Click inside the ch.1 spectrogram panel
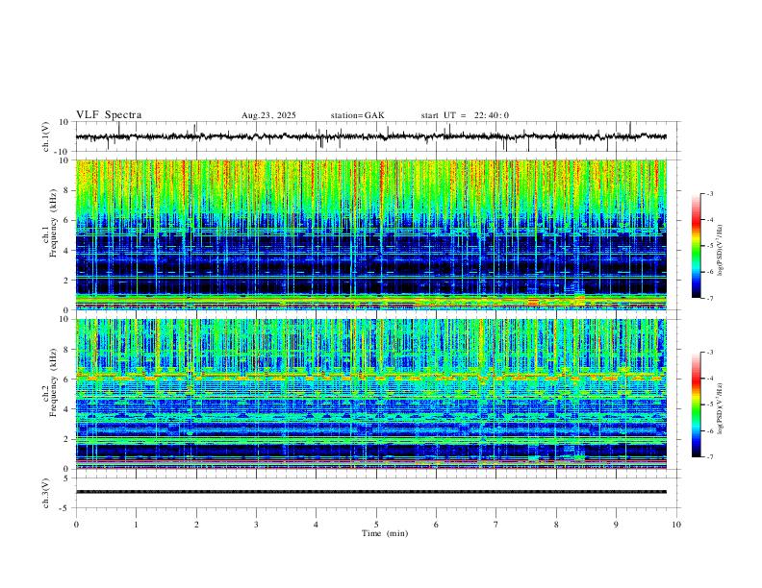Image resolution: width=762 pixels, height=588 pixels. click(x=370, y=234)
